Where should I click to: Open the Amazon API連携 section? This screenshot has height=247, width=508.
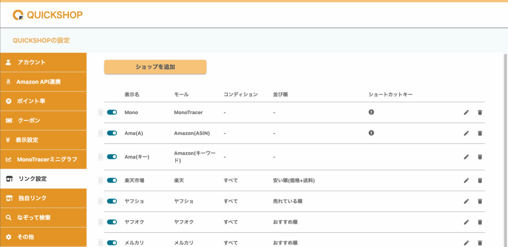tap(44, 82)
